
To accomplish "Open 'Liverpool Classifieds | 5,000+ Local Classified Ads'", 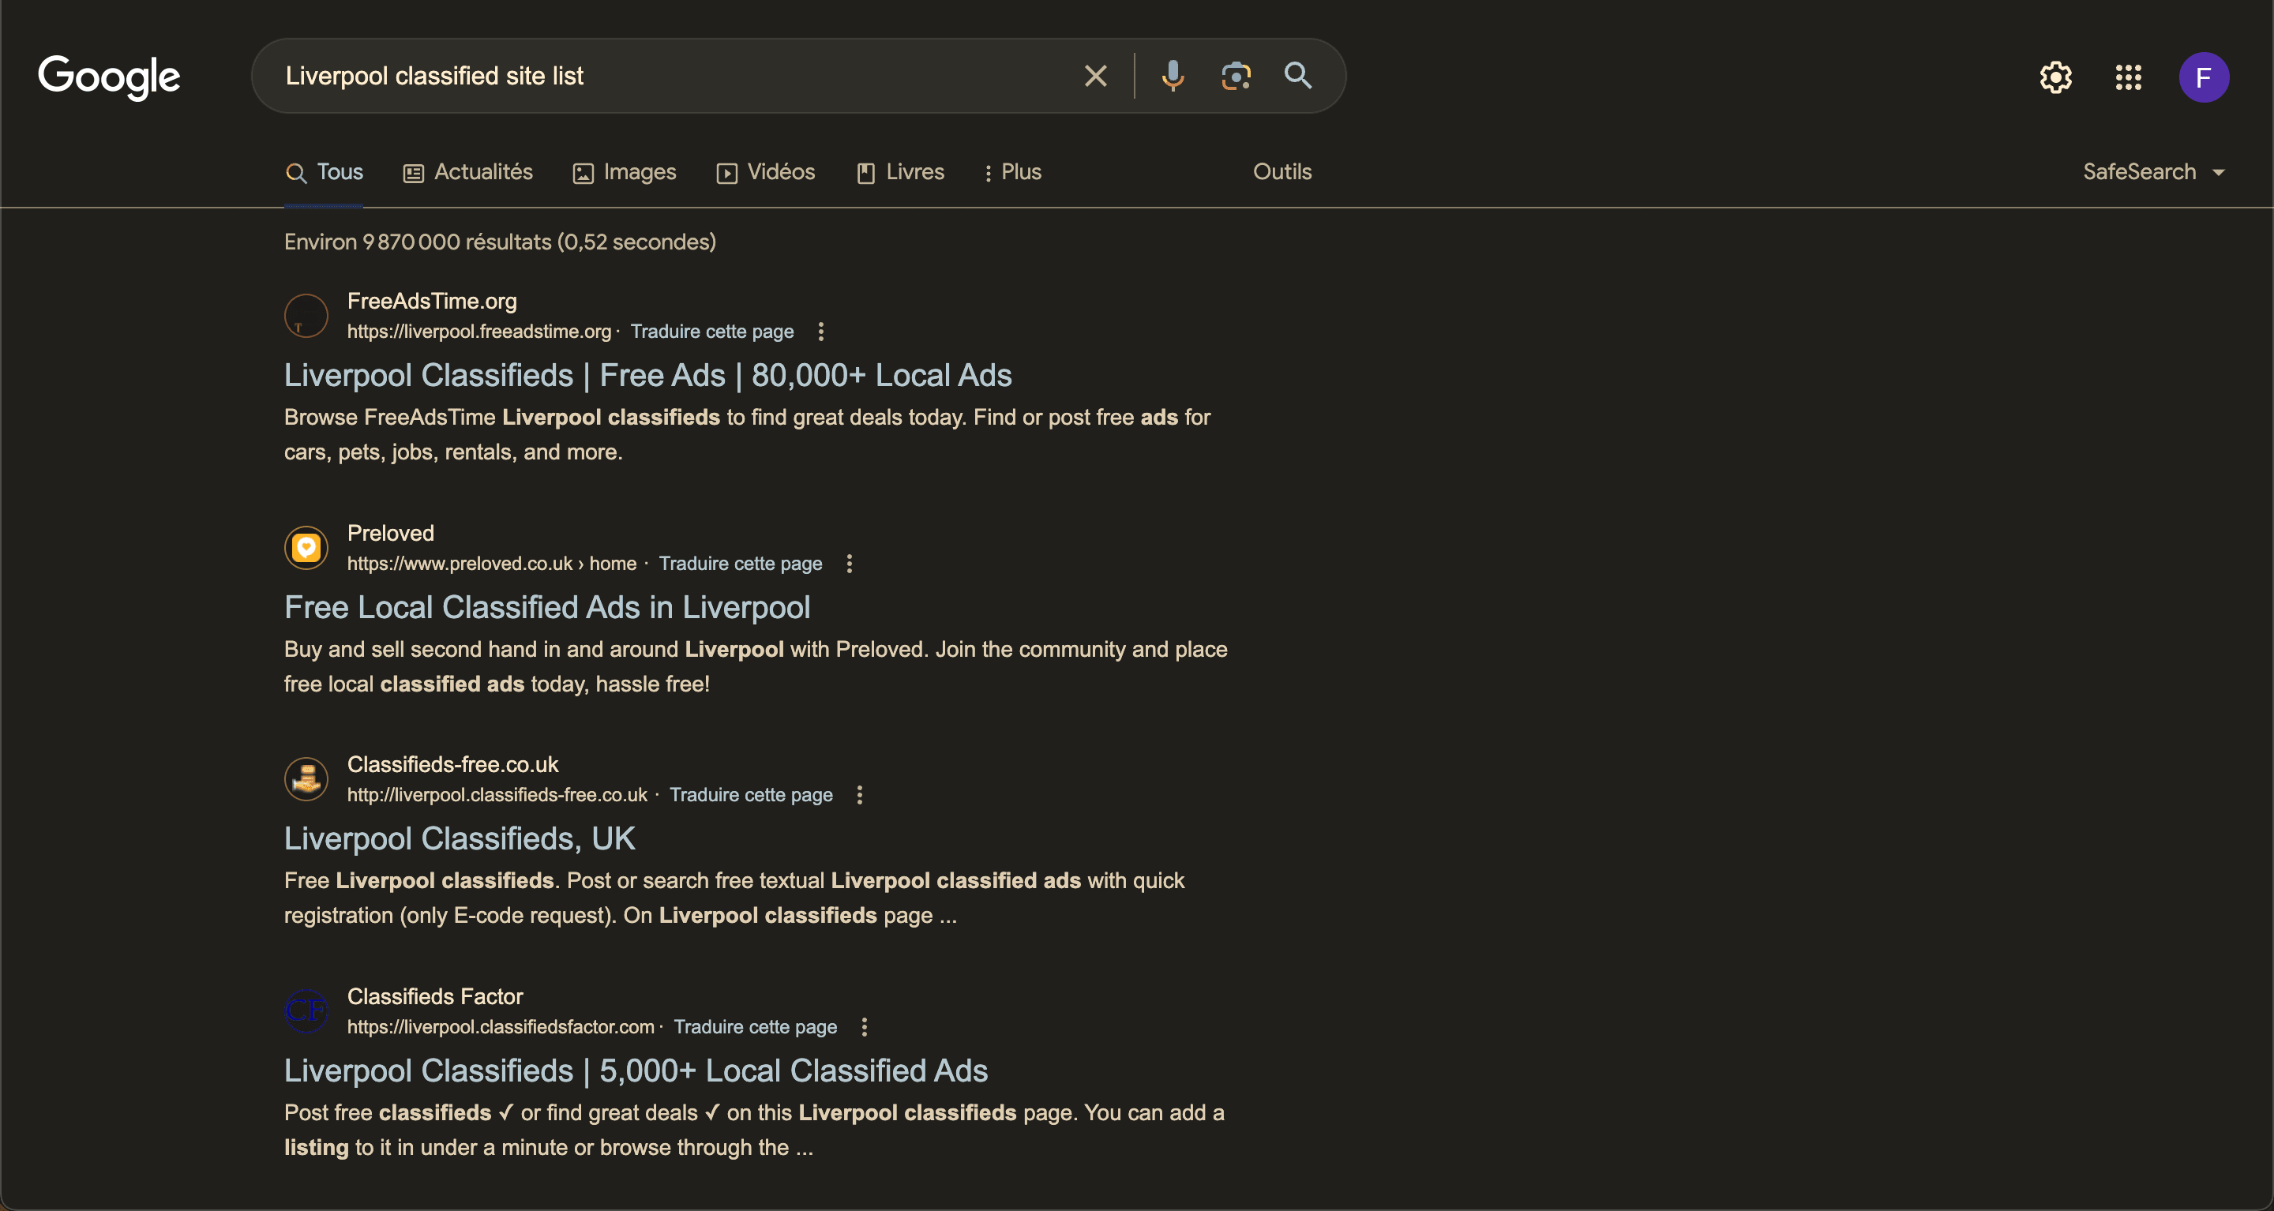I will pos(636,1070).
